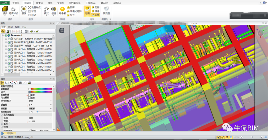The image size is (268, 140).
Task: Toggle 发光 glow effect
Action: [x=71, y=15]
